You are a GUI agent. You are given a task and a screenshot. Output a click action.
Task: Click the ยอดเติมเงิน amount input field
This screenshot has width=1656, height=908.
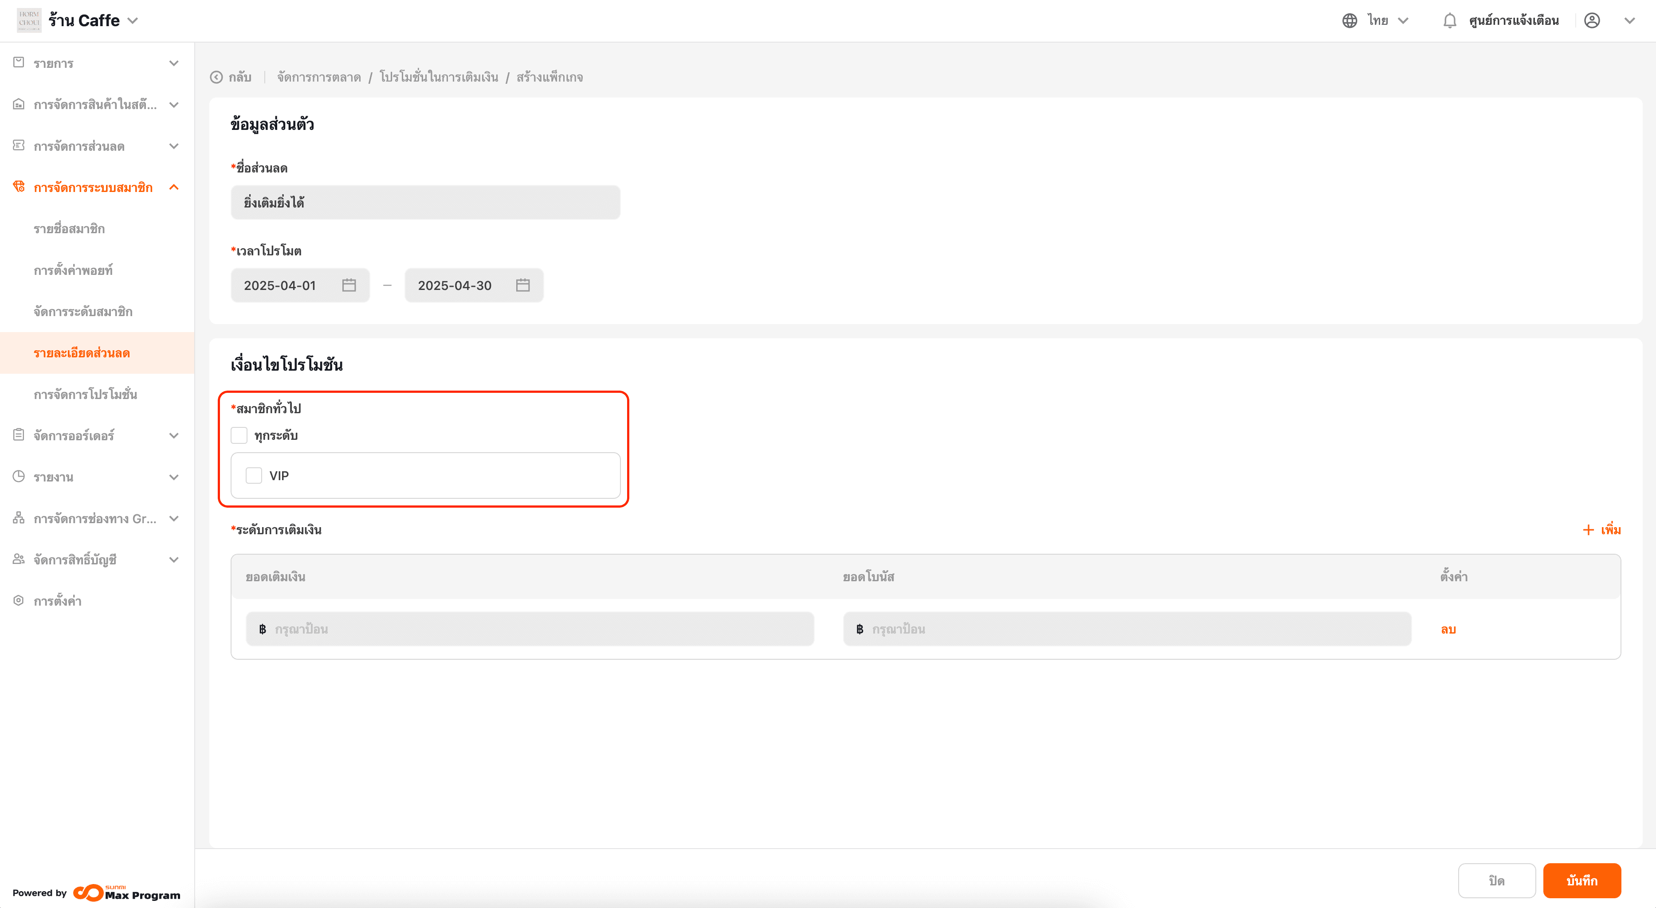point(530,629)
